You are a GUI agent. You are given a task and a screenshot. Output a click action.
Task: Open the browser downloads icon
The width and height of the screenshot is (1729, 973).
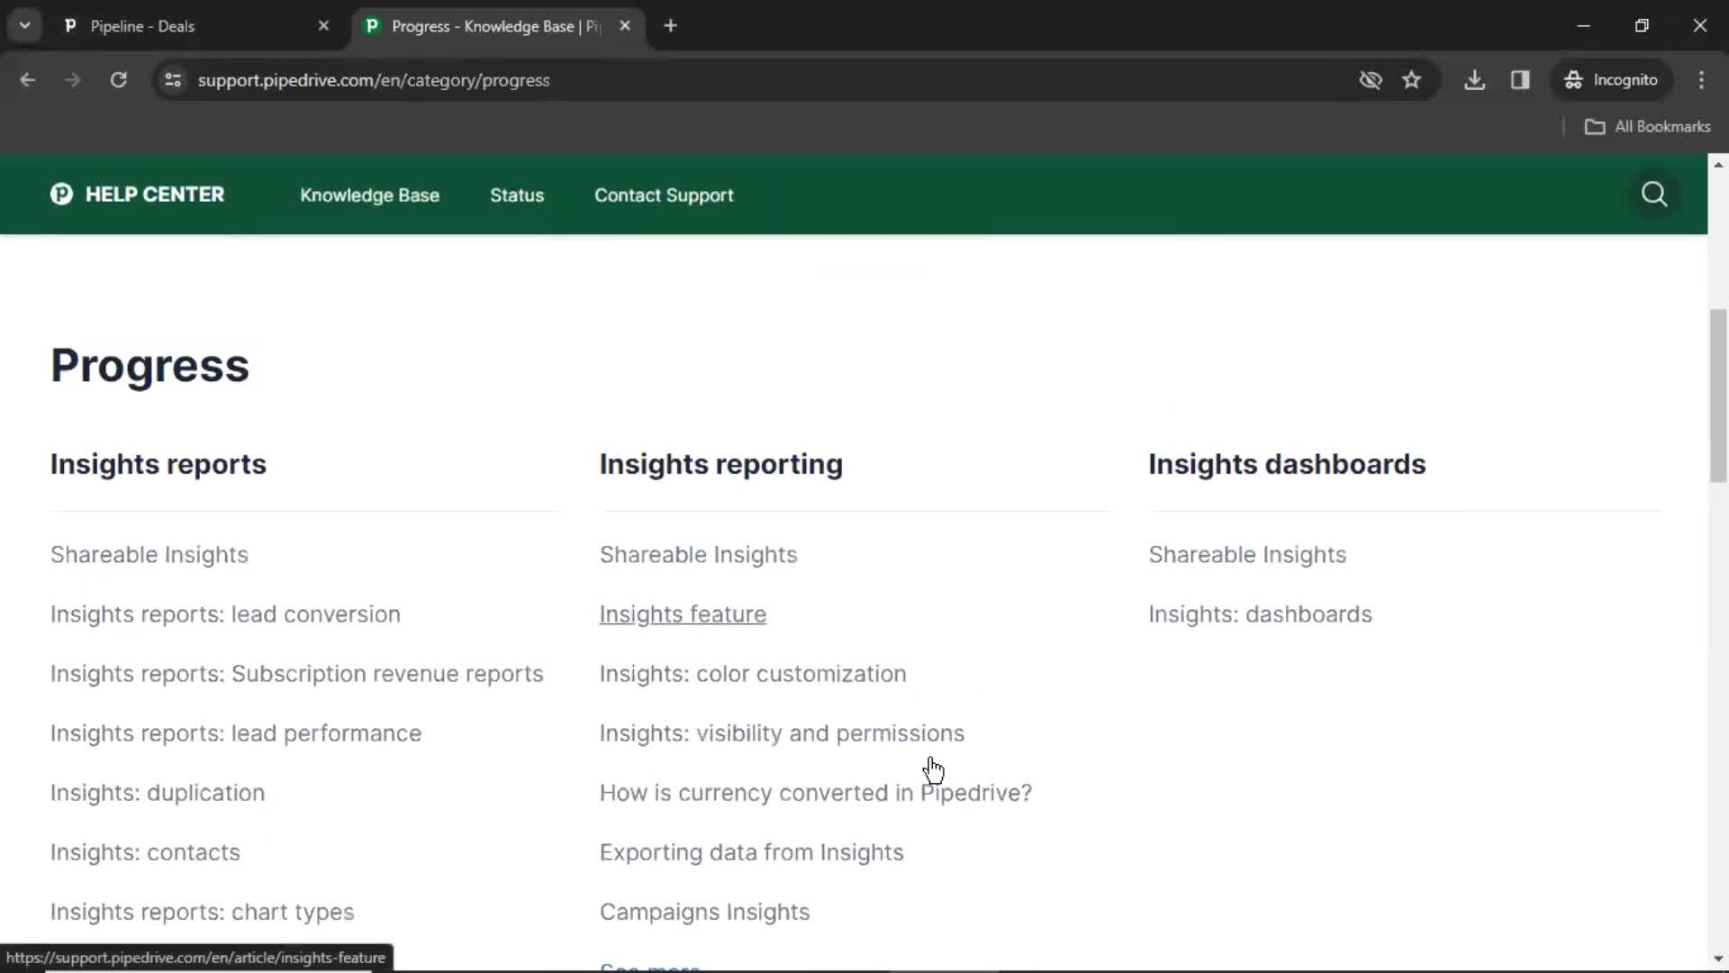pos(1474,80)
